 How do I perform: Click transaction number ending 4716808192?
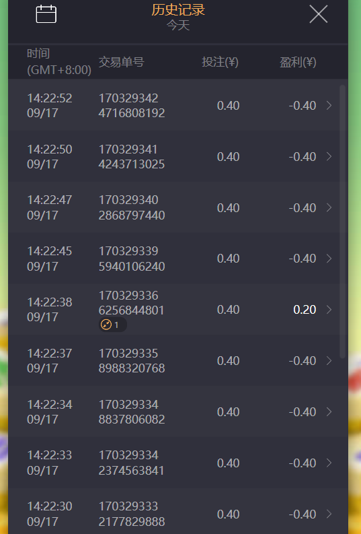point(132,106)
